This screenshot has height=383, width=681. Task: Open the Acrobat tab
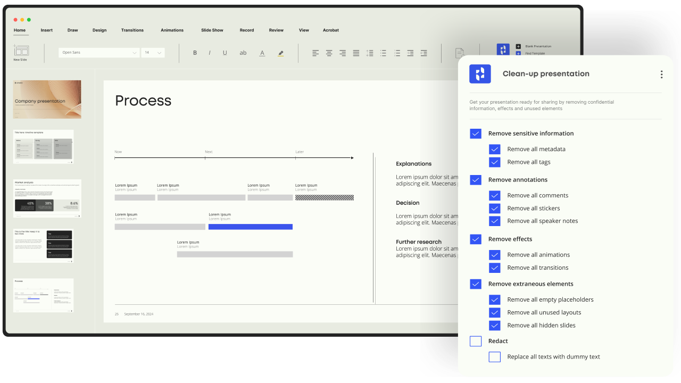point(331,30)
